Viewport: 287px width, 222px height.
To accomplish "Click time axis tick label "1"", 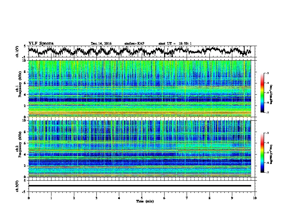I will pos(51,198).
